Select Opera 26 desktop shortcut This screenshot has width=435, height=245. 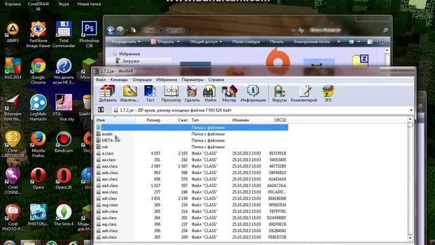pyautogui.click(x=63, y=178)
